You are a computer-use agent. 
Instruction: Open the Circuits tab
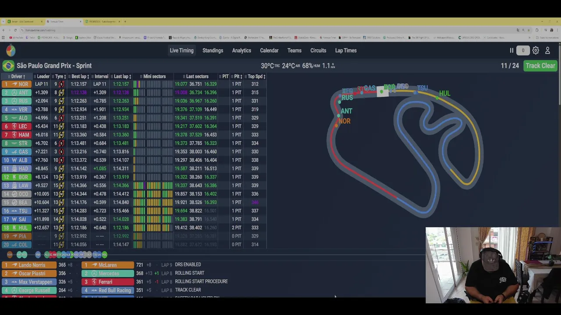tap(318, 50)
